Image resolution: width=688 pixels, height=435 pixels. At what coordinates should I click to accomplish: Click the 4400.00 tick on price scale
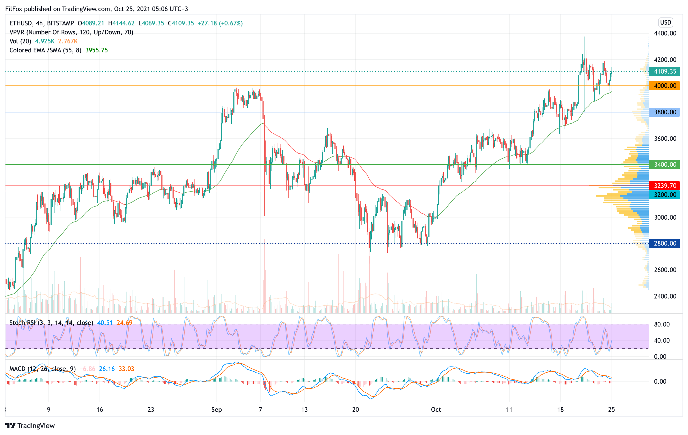pos(665,33)
